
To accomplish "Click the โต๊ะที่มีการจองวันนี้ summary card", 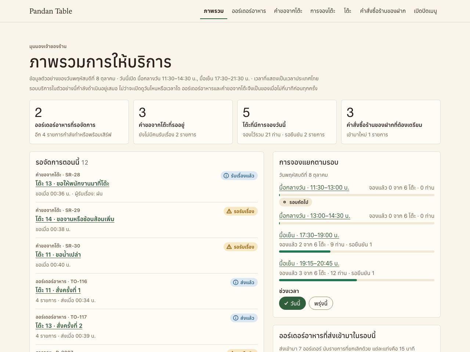I will click(x=287, y=122).
